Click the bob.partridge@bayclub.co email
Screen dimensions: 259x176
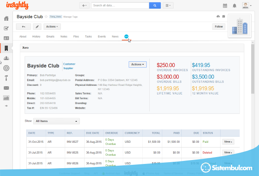point(55,80)
